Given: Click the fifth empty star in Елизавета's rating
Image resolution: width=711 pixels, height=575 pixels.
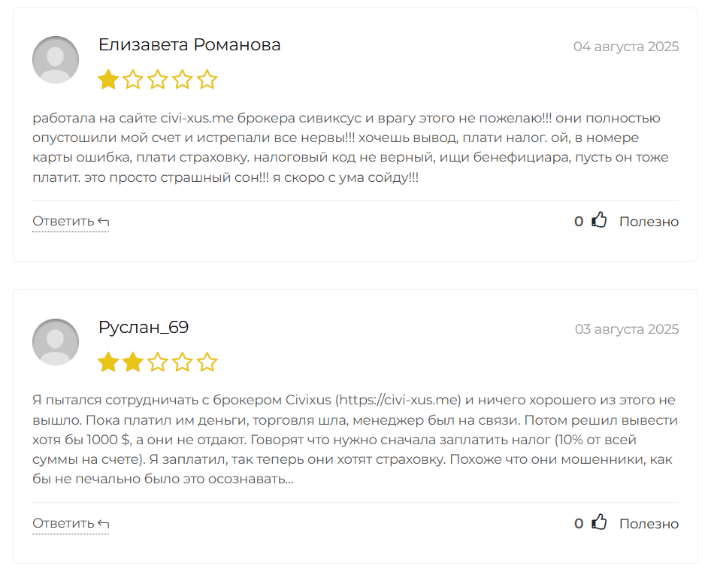Looking at the screenshot, I should 207,79.
